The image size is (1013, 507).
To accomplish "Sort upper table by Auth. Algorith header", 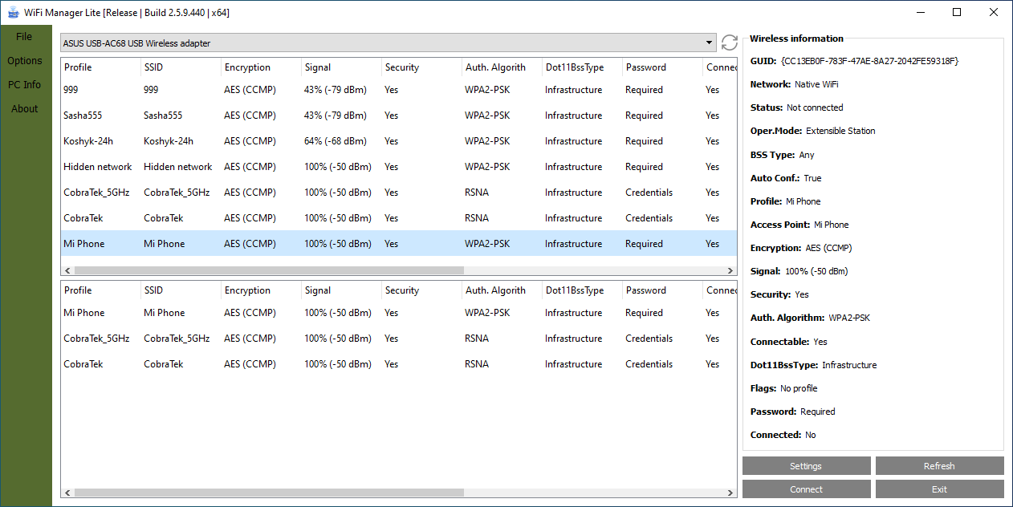I will [502, 67].
